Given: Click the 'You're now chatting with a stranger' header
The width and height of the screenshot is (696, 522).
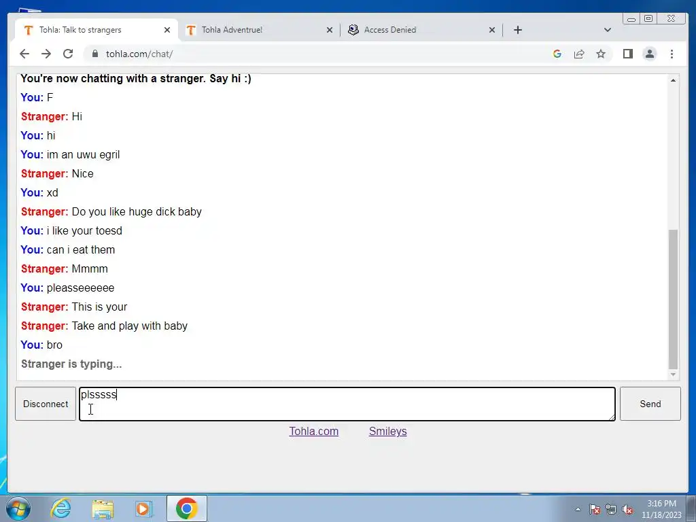Looking at the screenshot, I should (136, 79).
